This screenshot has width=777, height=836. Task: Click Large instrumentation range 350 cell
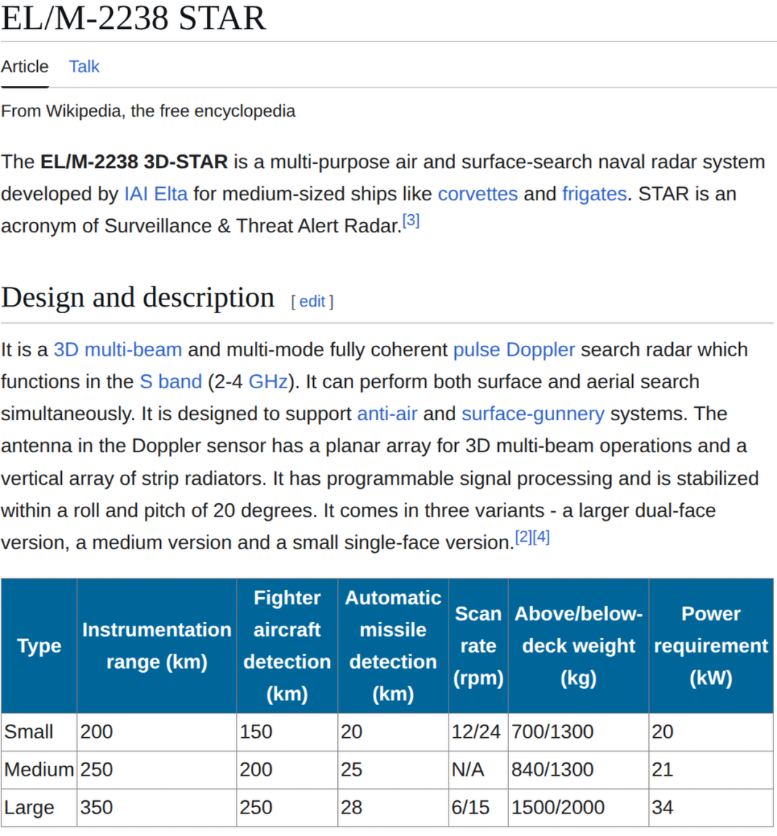click(157, 808)
